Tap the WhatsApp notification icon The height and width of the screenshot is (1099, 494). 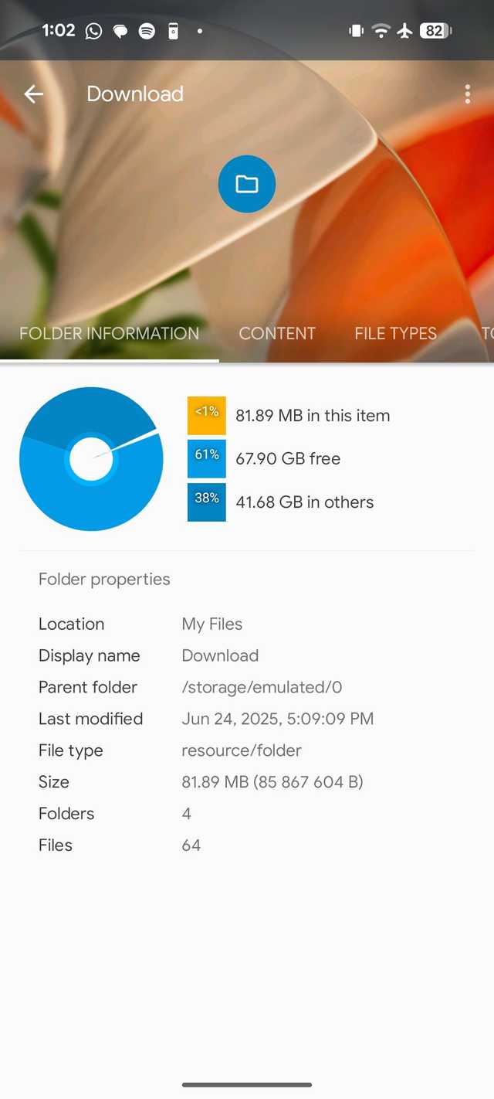tap(93, 31)
